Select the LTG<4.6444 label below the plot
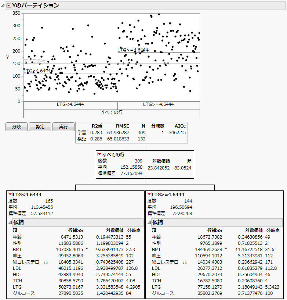This screenshot has width=287, height=300. [70, 104]
